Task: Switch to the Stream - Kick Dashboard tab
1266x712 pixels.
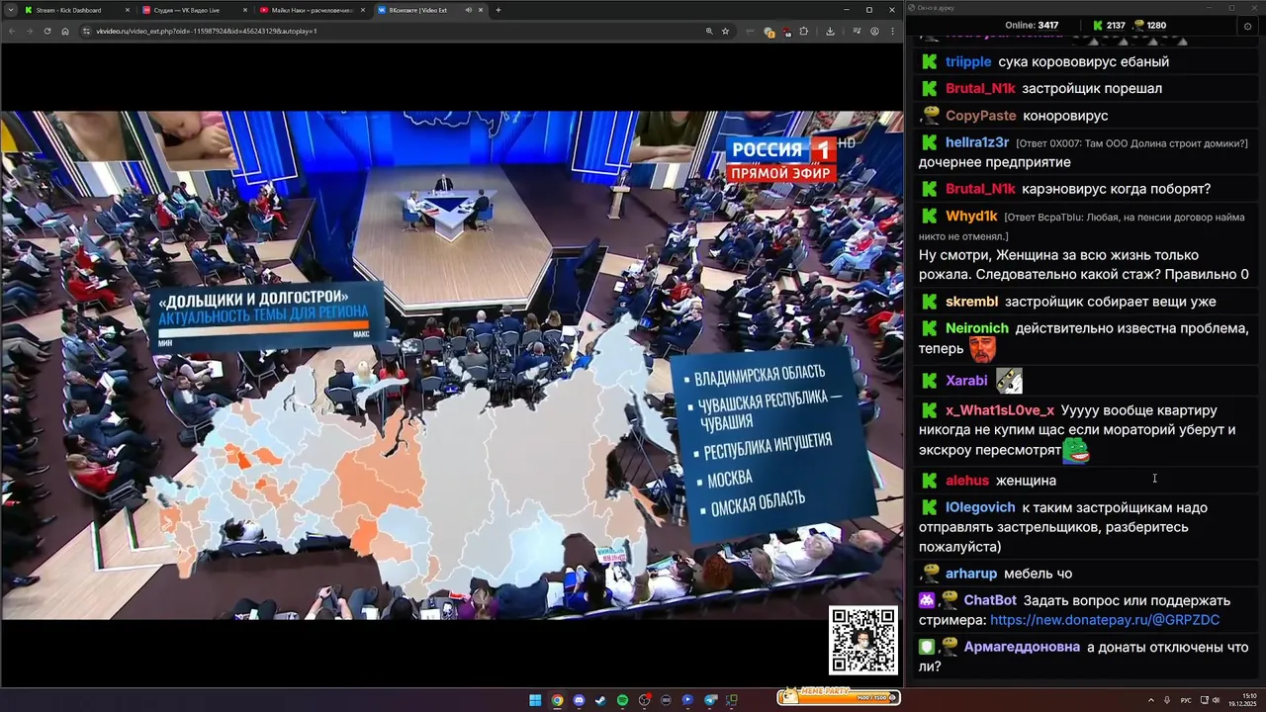Action: click(77, 10)
